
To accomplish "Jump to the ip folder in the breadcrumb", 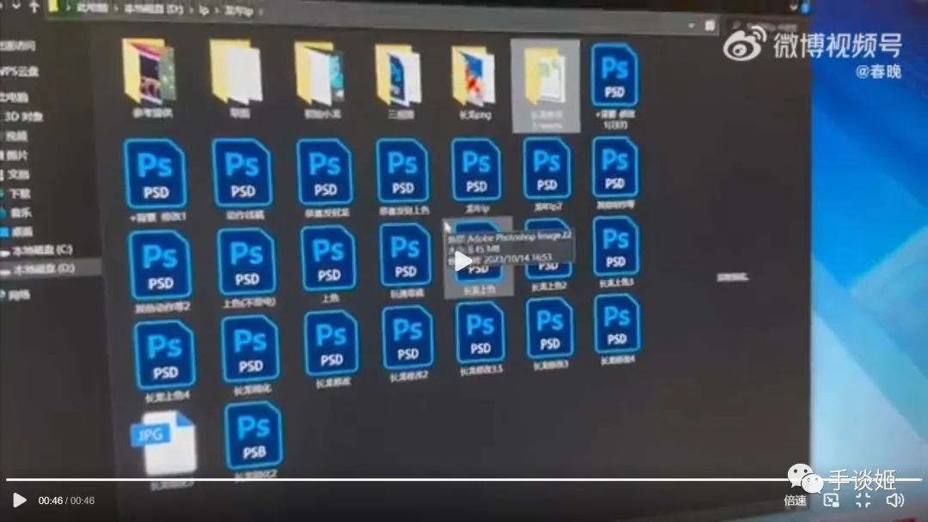I will [x=204, y=10].
